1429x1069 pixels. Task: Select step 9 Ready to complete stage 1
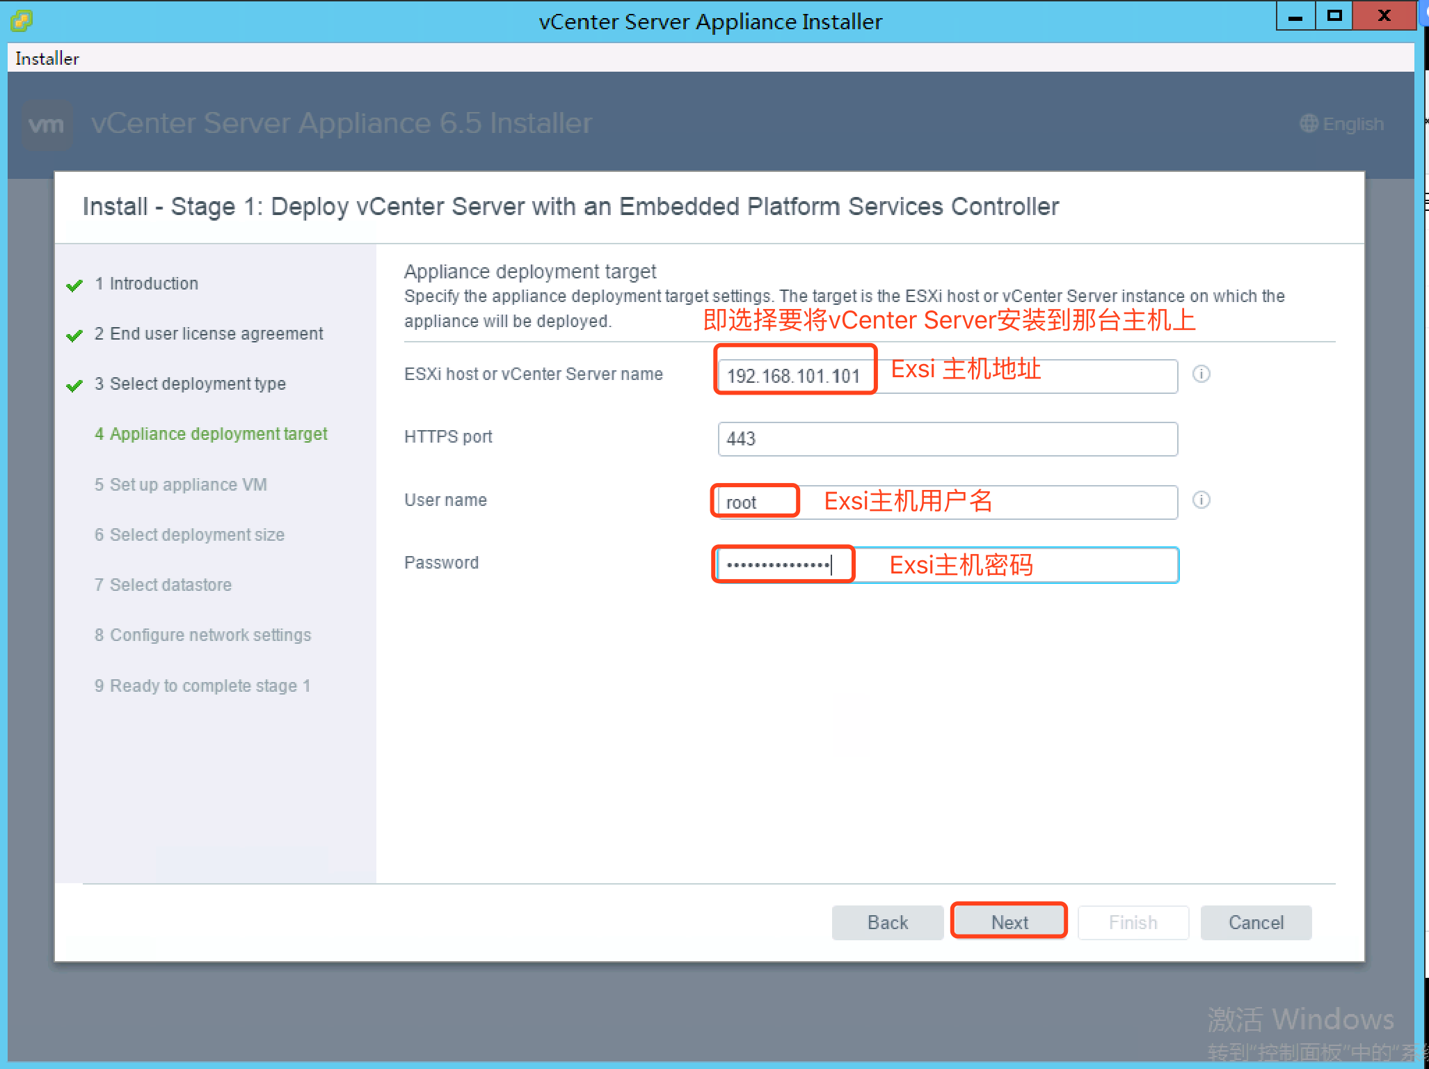coord(202,686)
